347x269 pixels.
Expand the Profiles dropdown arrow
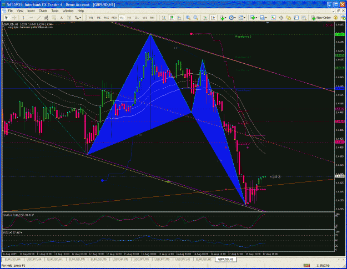tap(265, 18)
